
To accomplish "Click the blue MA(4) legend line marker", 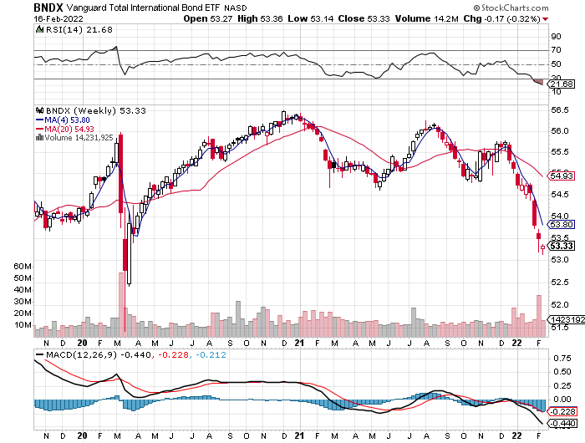I will [39, 120].
